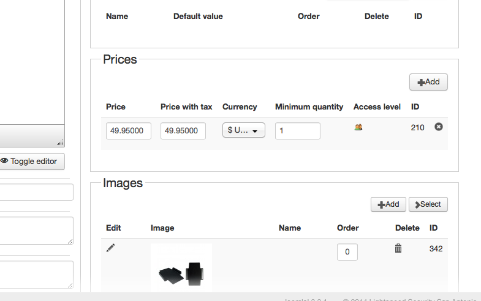Add a new image in Images section
The image size is (481, 301).
tap(388, 204)
